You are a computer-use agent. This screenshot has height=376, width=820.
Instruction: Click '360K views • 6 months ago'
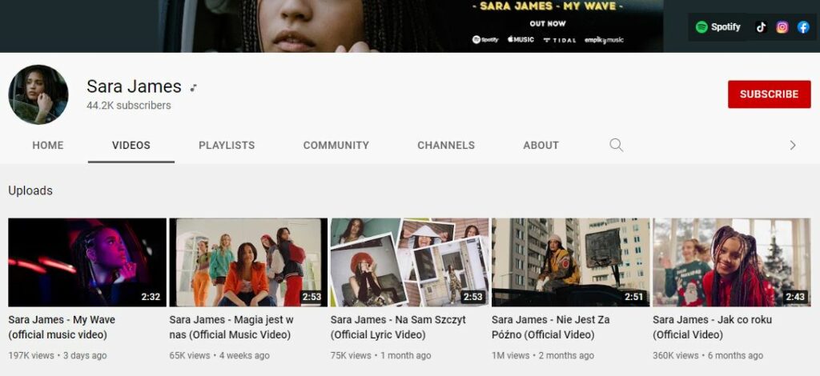click(x=708, y=356)
